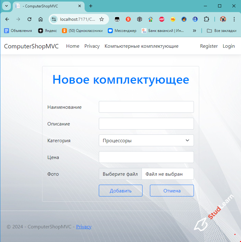Open the Банк вакансий bookmark

point(163,31)
